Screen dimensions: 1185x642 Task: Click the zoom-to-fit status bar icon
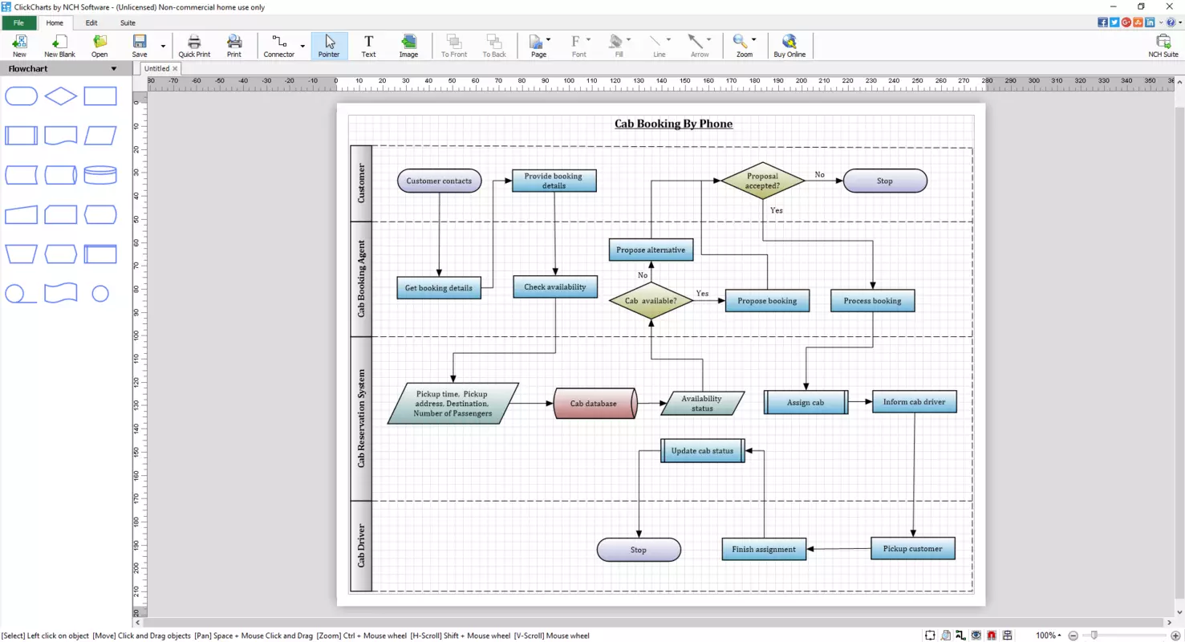click(930, 636)
